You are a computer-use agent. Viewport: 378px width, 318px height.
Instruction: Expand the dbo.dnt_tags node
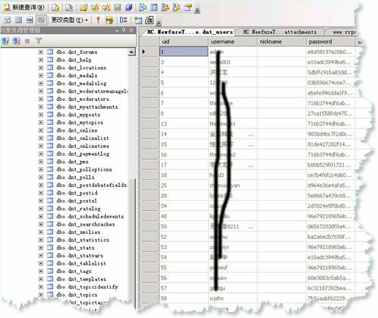(x=41, y=271)
